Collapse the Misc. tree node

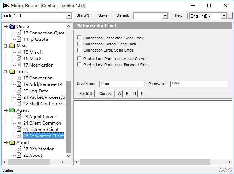click(5, 46)
